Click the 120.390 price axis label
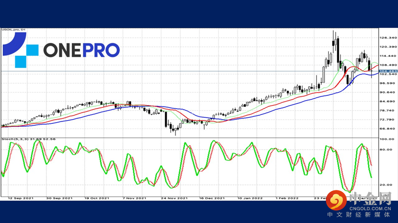Viewport: 398px width, 223px height. 388,47
